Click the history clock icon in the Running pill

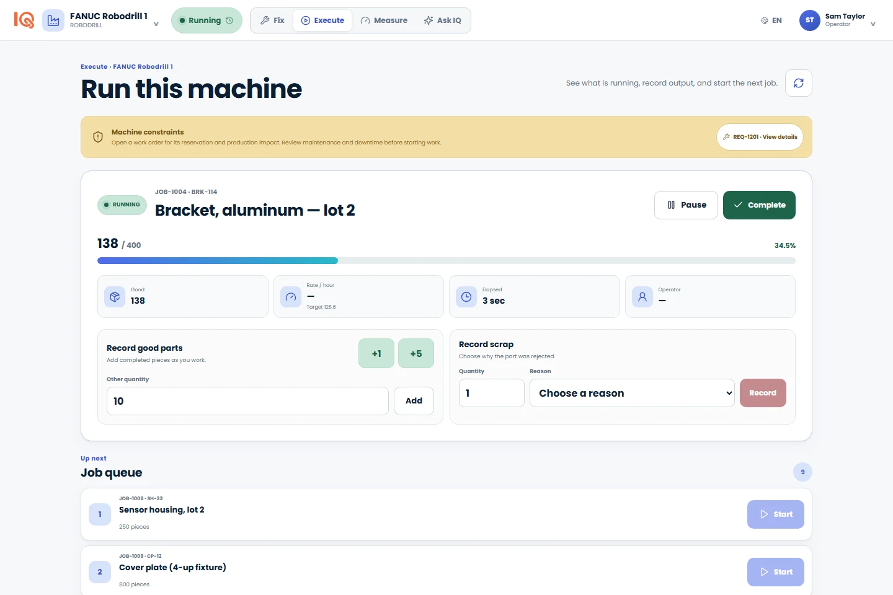point(229,20)
